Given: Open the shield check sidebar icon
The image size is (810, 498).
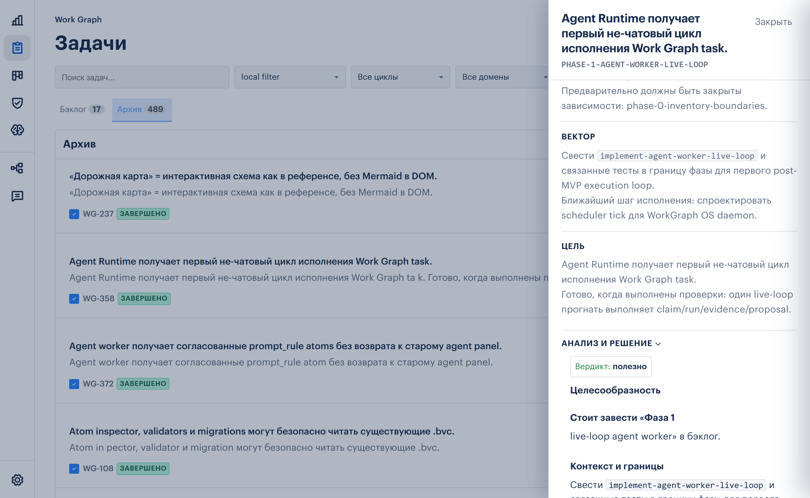Looking at the screenshot, I should click(17, 103).
